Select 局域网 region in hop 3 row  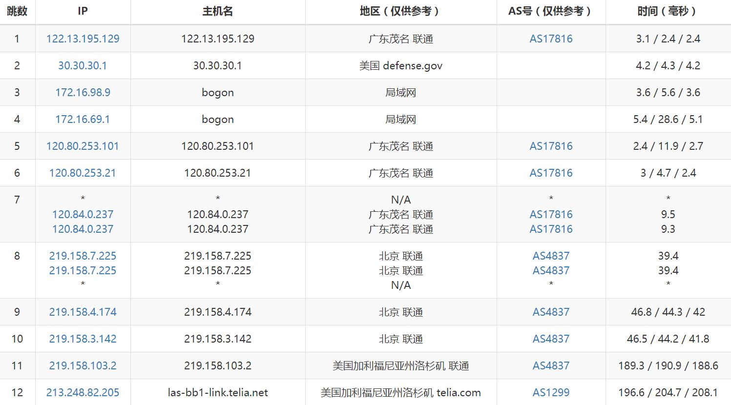pyautogui.click(x=400, y=93)
